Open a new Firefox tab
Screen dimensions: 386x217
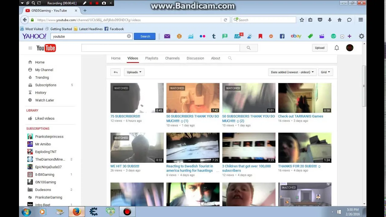click(85, 11)
